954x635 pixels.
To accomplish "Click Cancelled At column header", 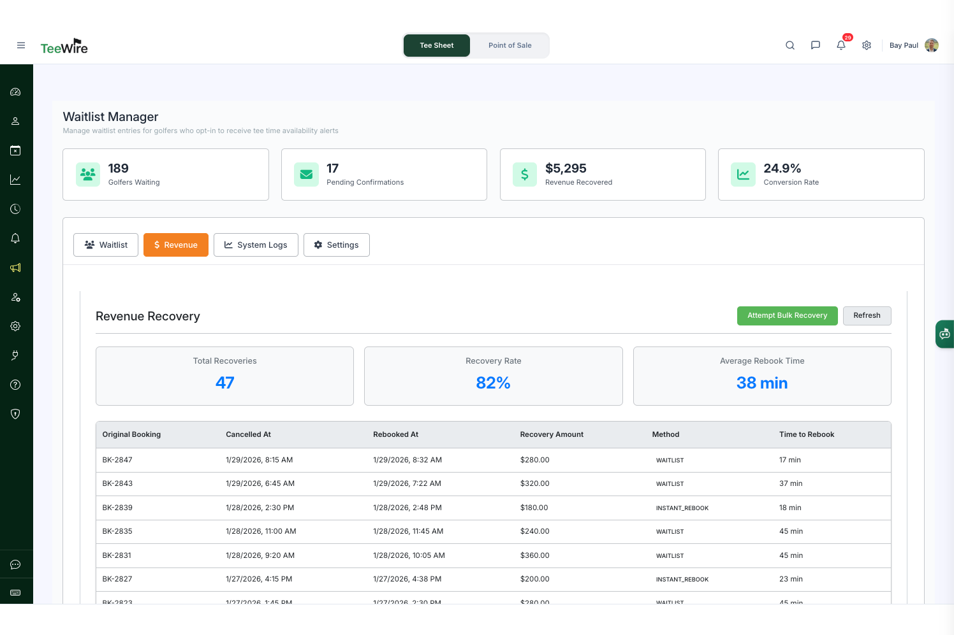I will [x=248, y=434].
